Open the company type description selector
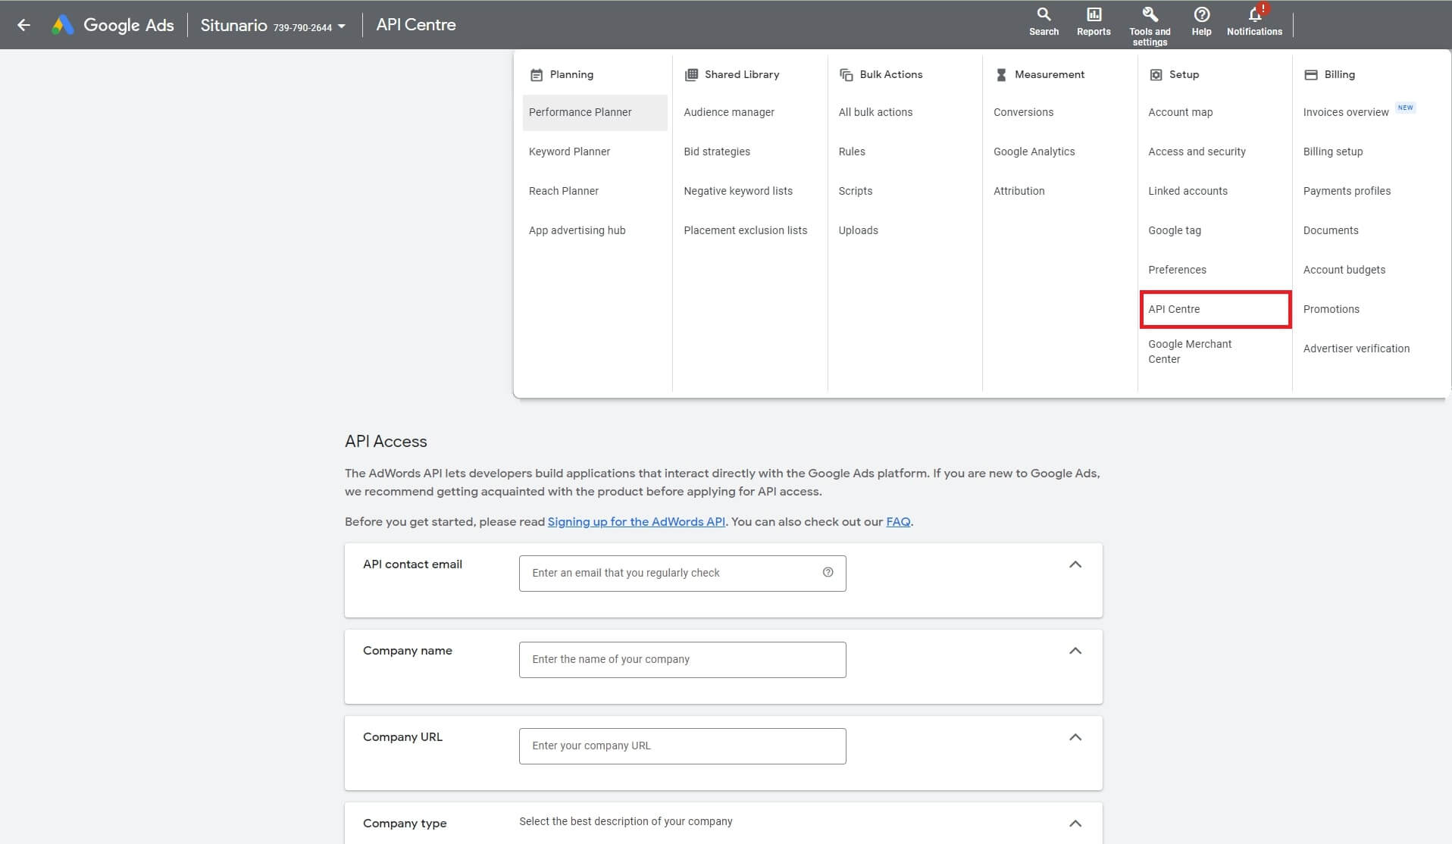The width and height of the screenshot is (1452, 844). point(625,822)
